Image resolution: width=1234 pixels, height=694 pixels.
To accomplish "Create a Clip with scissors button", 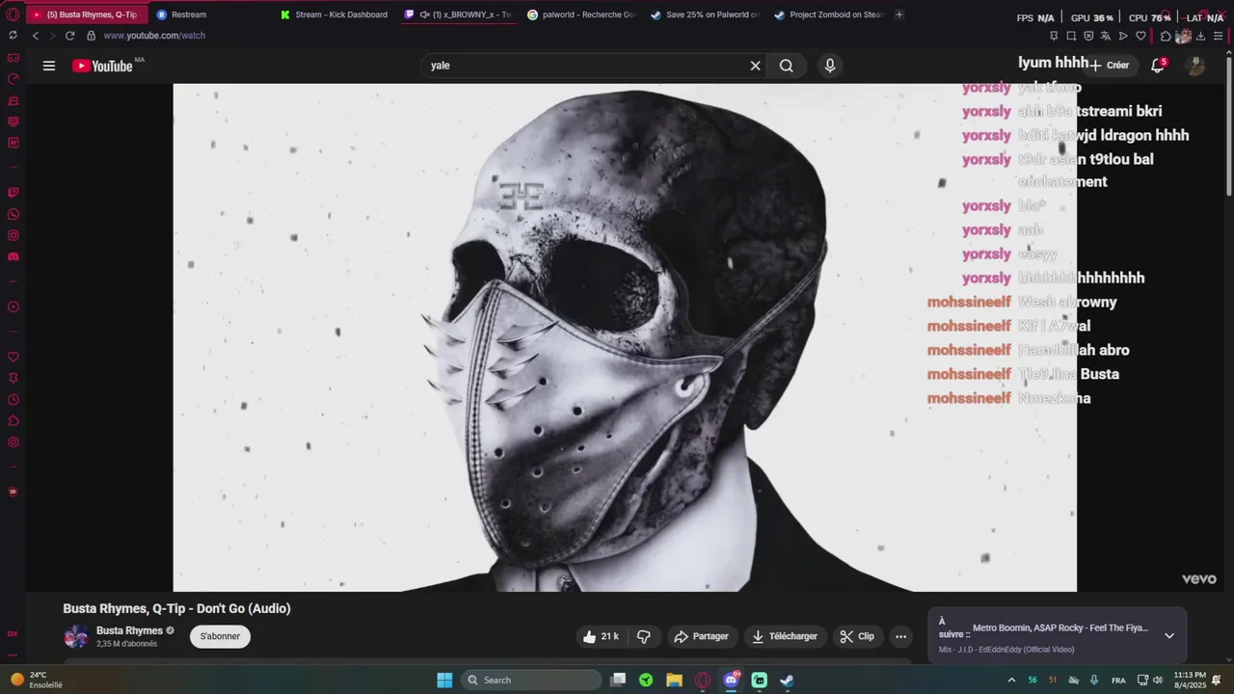I will click(857, 636).
